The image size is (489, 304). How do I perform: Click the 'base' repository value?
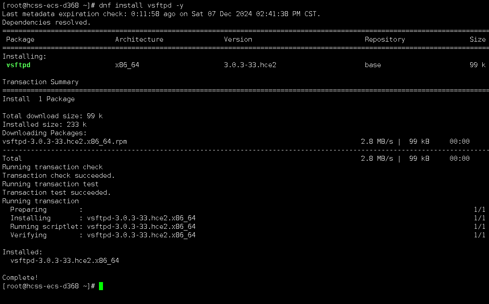[x=373, y=65]
